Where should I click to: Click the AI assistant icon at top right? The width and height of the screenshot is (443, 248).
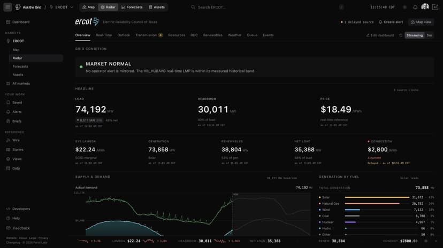click(x=435, y=7)
